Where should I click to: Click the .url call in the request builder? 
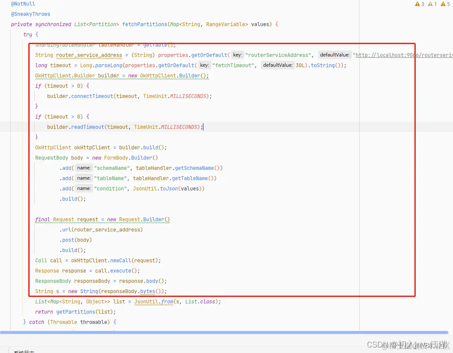coord(66,230)
